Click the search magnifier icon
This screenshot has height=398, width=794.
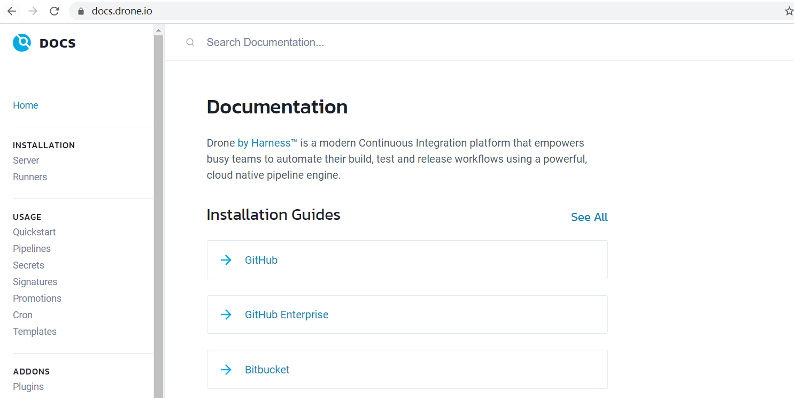[x=190, y=42]
